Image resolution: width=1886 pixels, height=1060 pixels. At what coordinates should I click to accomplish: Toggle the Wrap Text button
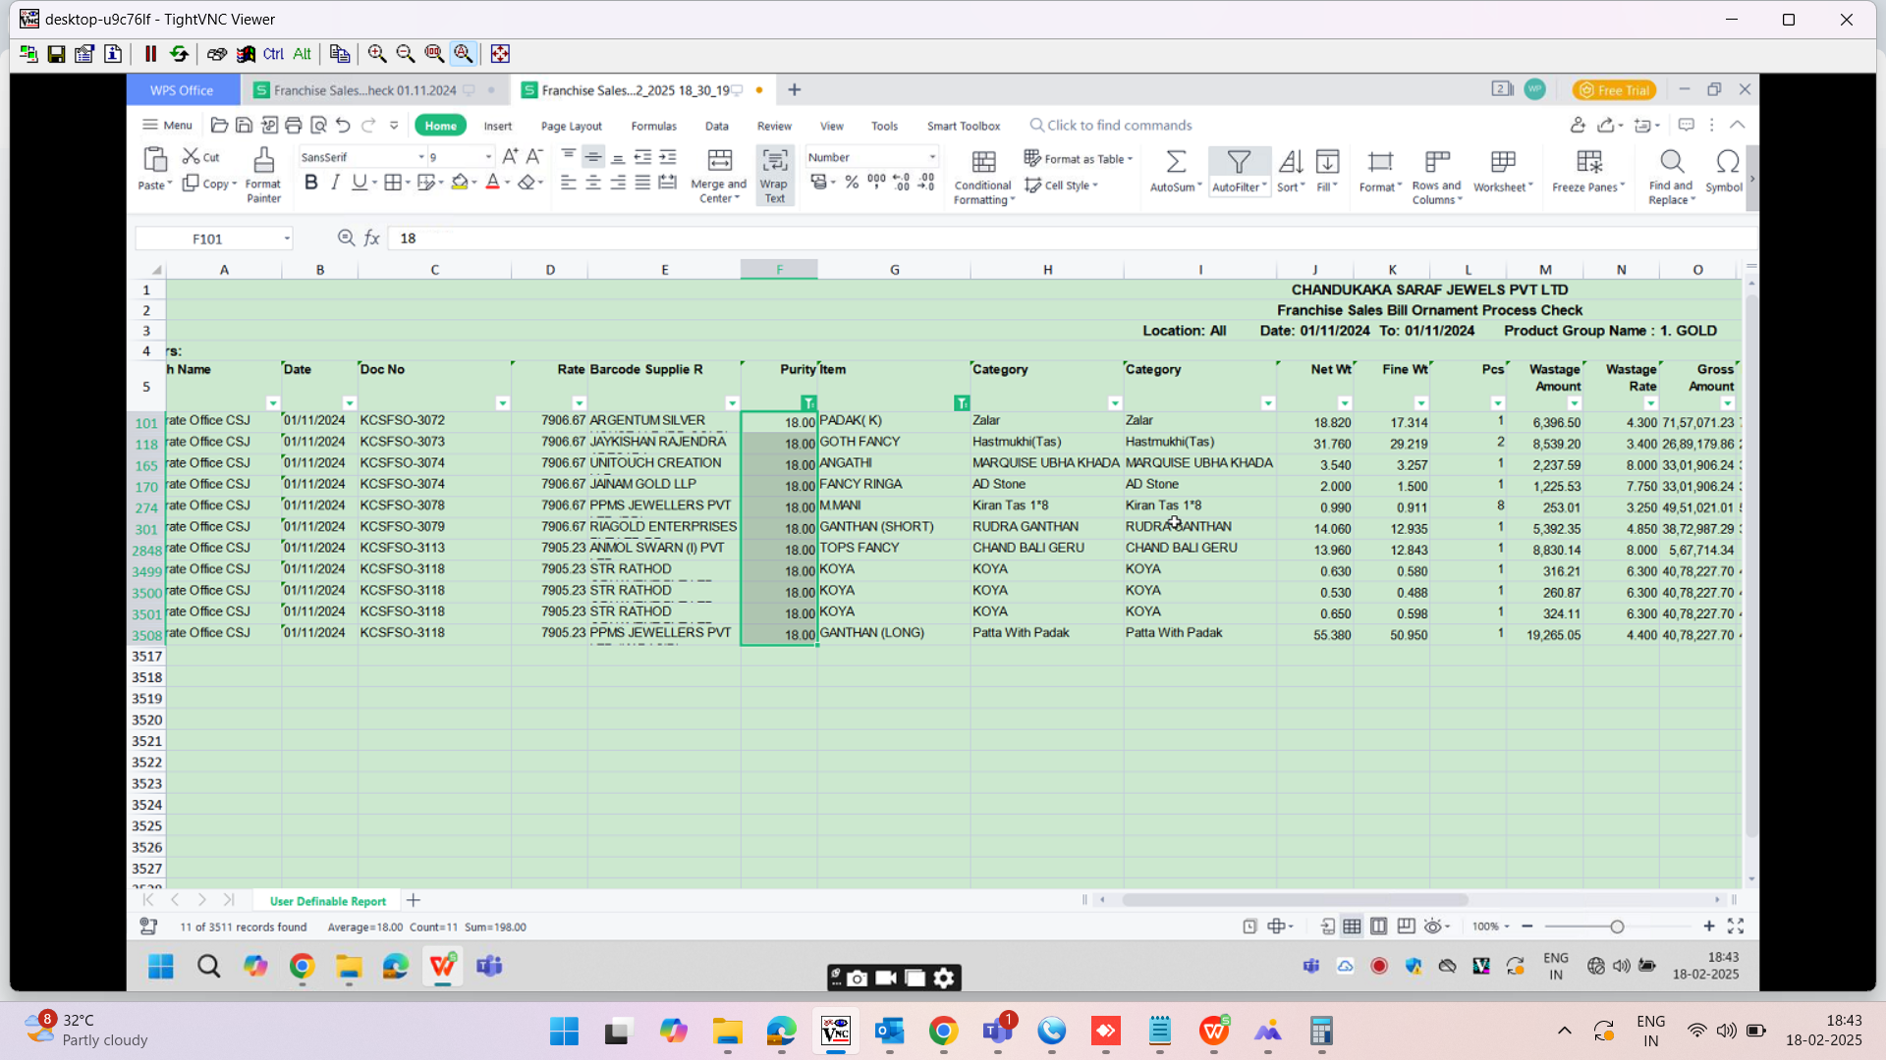tap(775, 176)
